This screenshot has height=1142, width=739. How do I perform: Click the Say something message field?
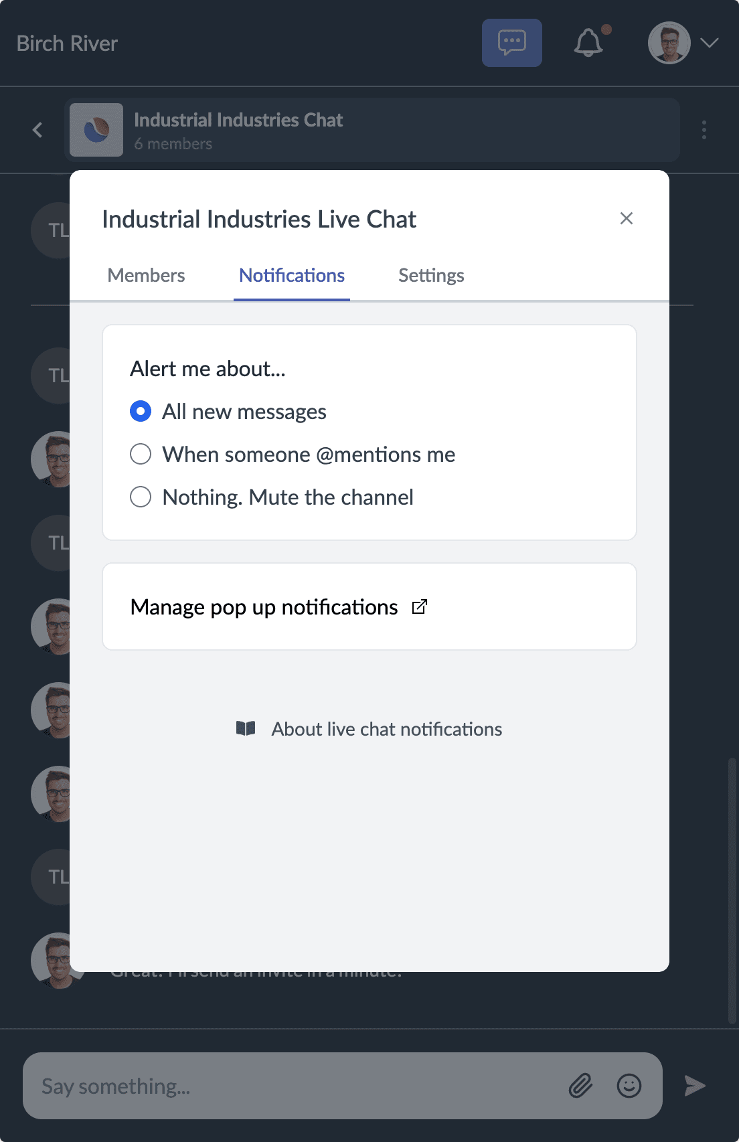pos(268,1086)
